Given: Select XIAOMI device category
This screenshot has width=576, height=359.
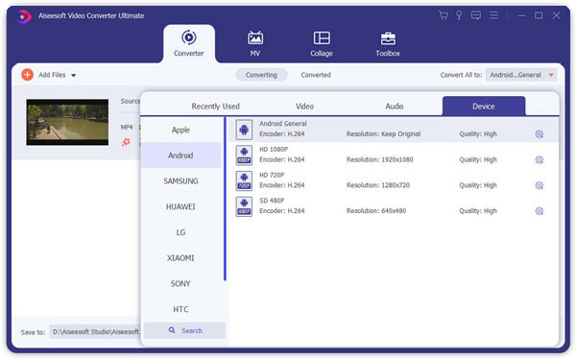Looking at the screenshot, I should 180,258.
